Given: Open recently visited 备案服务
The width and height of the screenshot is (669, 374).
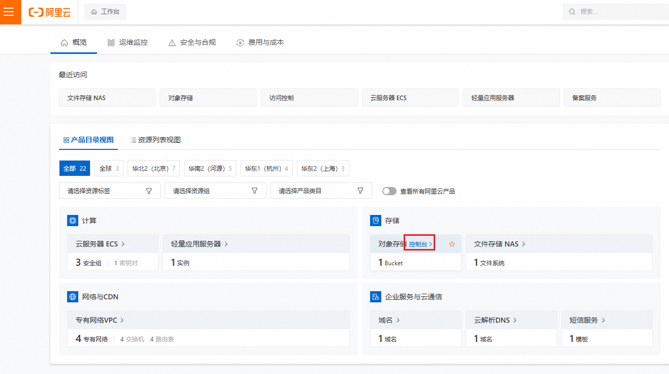Looking at the screenshot, I should tap(612, 98).
